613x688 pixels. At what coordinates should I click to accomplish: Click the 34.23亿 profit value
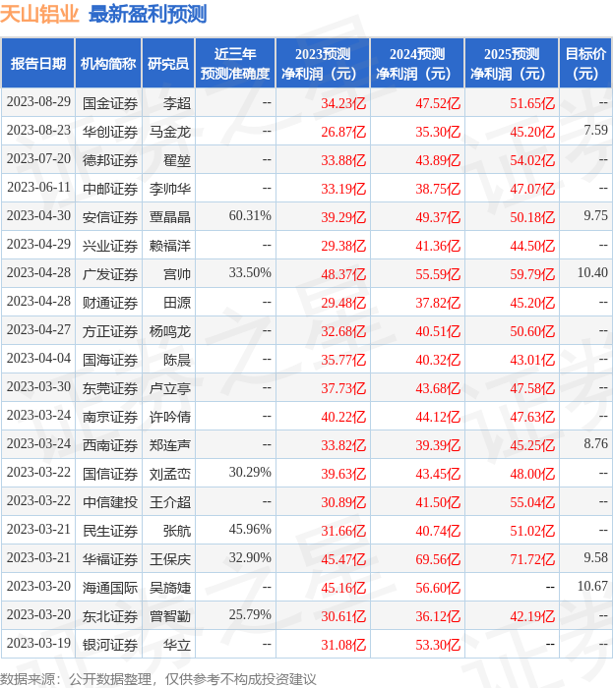click(x=343, y=103)
